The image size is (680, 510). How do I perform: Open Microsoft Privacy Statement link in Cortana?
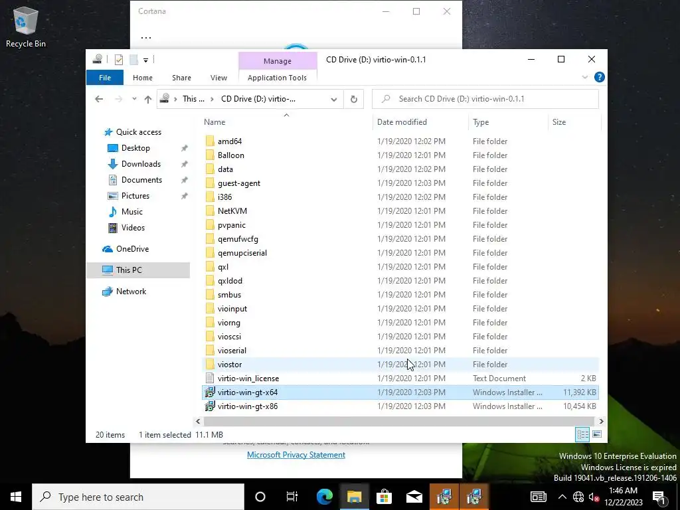pyautogui.click(x=296, y=455)
